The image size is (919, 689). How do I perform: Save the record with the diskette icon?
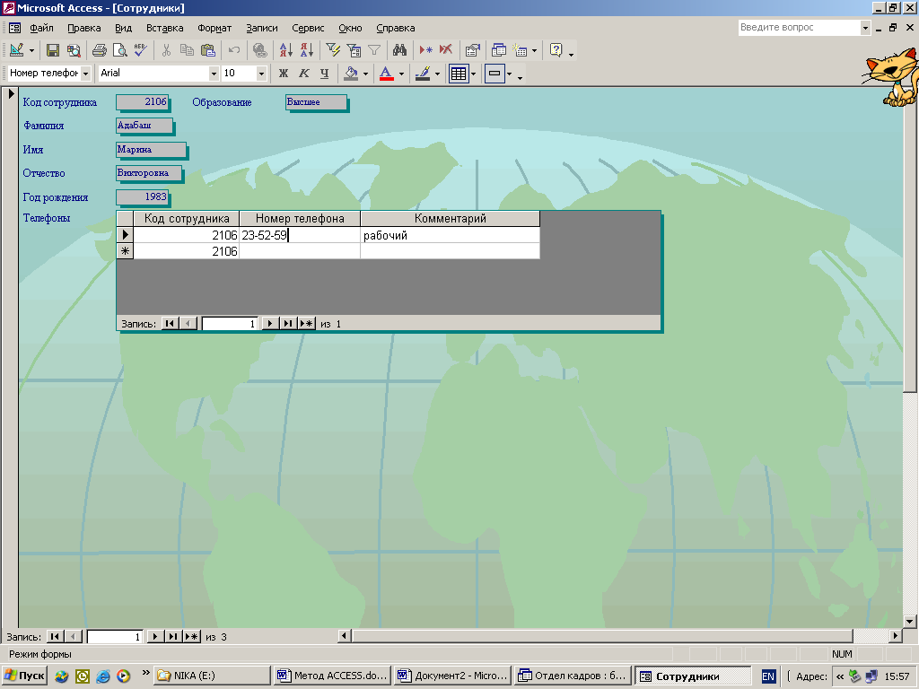click(53, 50)
